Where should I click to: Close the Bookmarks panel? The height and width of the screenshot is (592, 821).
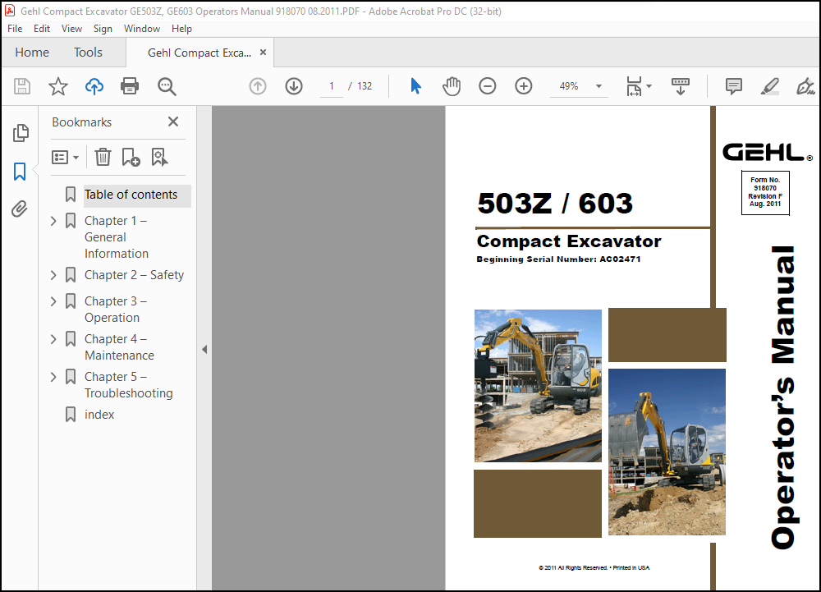click(x=173, y=122)
